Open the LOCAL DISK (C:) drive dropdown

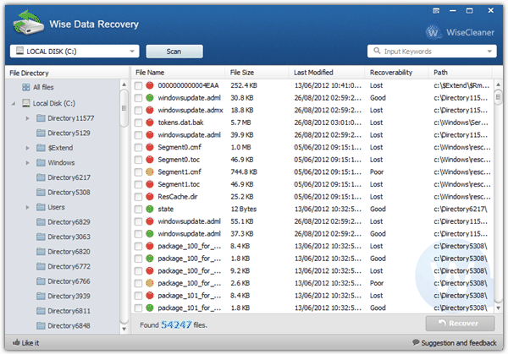click(x=75, y=51)
